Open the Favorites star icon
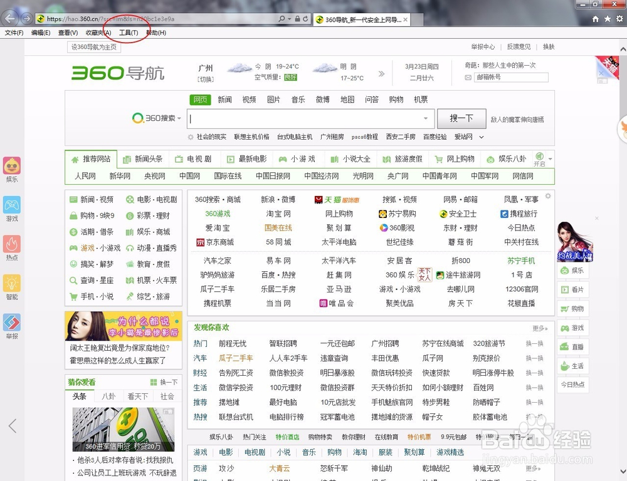627x481 pixels. pyautogui.click(x=608, y=19)
